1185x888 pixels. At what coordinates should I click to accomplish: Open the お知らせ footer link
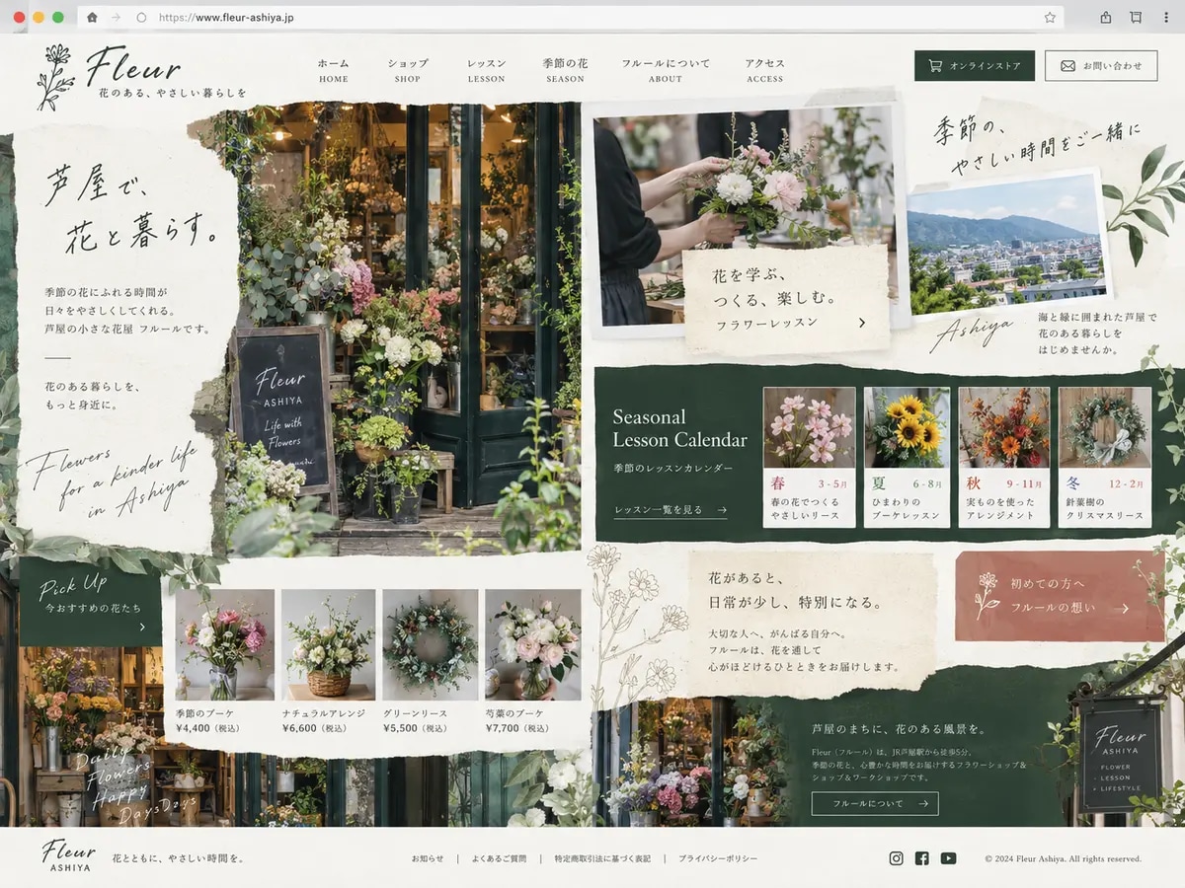pyautogui.click(x=428, y=858)
